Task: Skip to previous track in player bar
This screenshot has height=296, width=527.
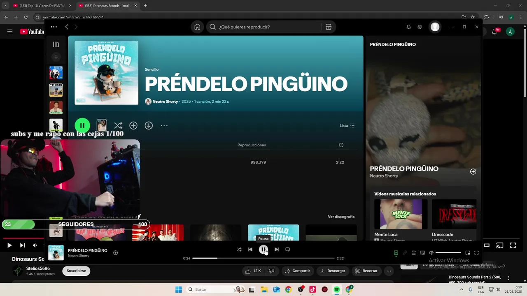Action: 250,250
